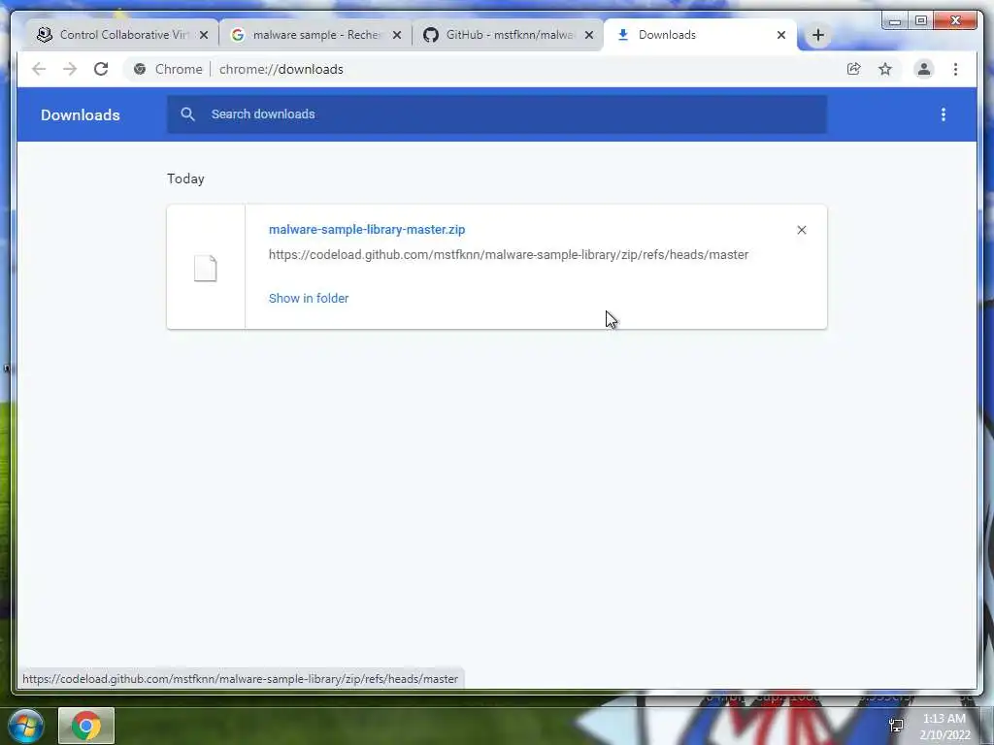
Task: Click the network tray icon
Action: point(896,726)
